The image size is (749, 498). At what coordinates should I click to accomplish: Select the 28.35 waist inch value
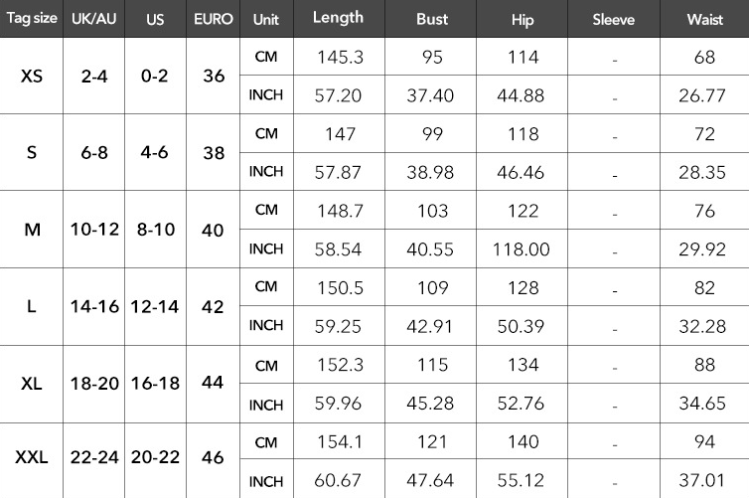pos(704,172)
